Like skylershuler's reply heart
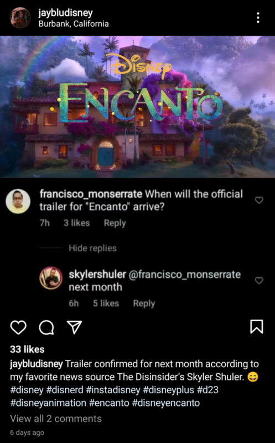This screenshot has width=275, height=443. [x=259, y=280]
